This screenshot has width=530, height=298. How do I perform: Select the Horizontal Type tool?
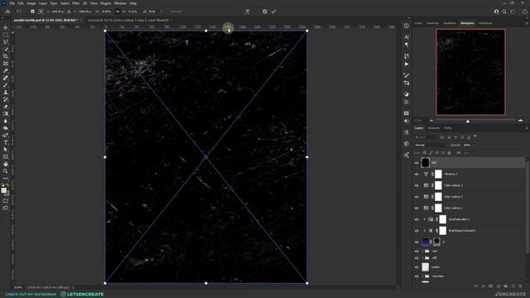click(x=6, y=142)
